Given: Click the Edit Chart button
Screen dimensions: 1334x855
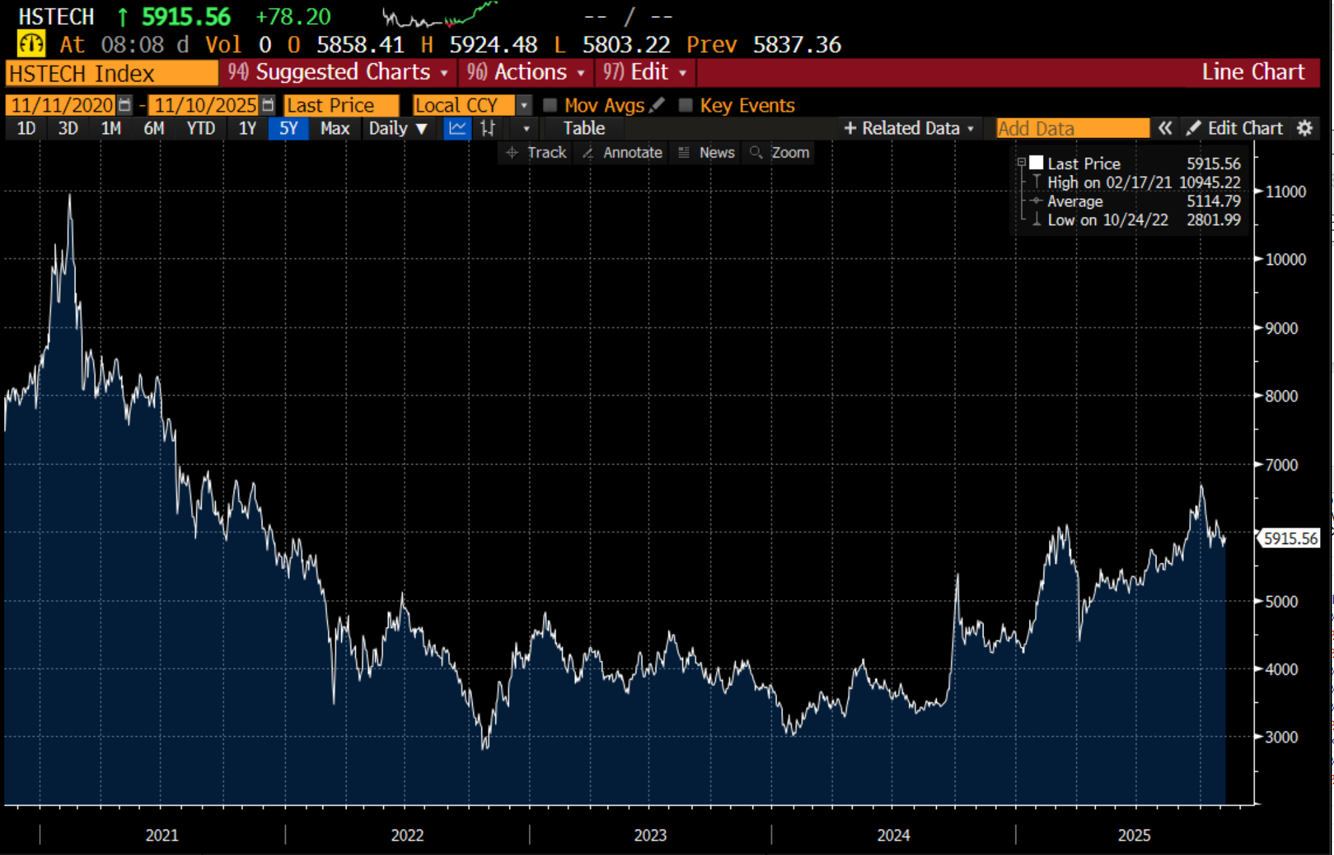Looking at the screenshot, I should click(1235, 128).
